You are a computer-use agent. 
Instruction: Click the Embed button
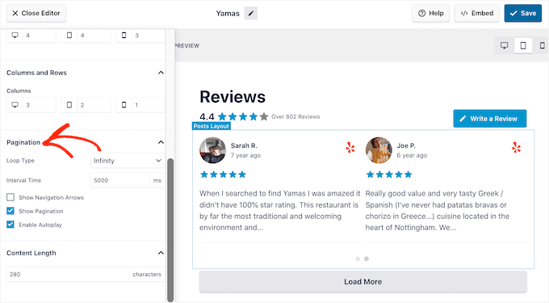coord(477,13)
